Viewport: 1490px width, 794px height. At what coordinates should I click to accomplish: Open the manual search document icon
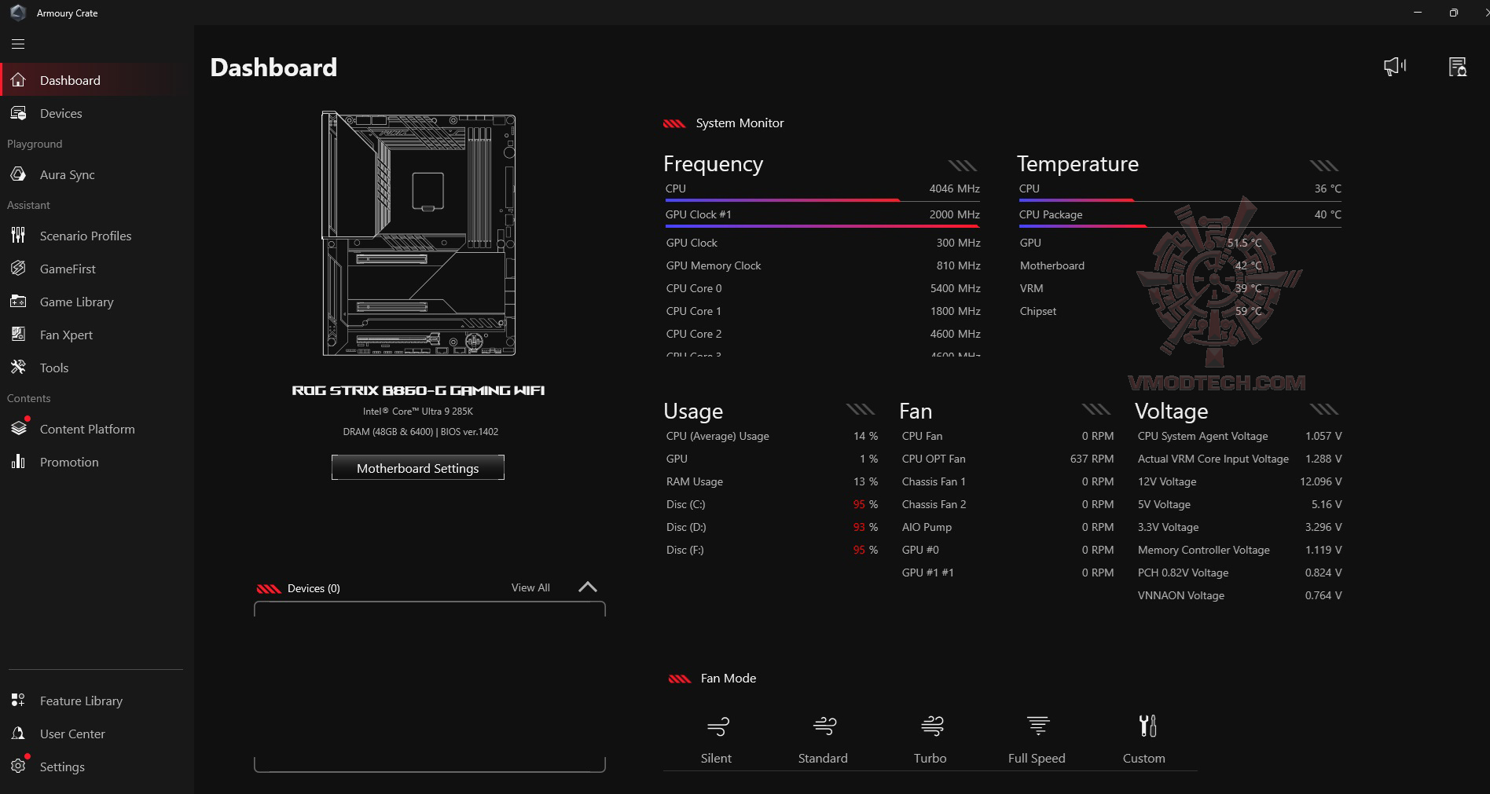(x=1458, y=67)
